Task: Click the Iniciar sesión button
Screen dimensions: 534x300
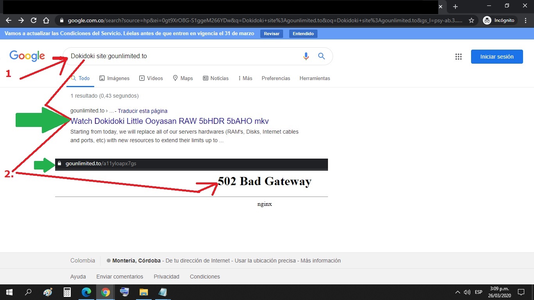Action: click(x=497, y=57)
